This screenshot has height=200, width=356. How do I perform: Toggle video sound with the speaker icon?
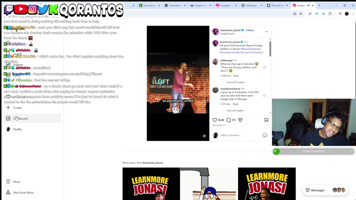click(204, 136)
